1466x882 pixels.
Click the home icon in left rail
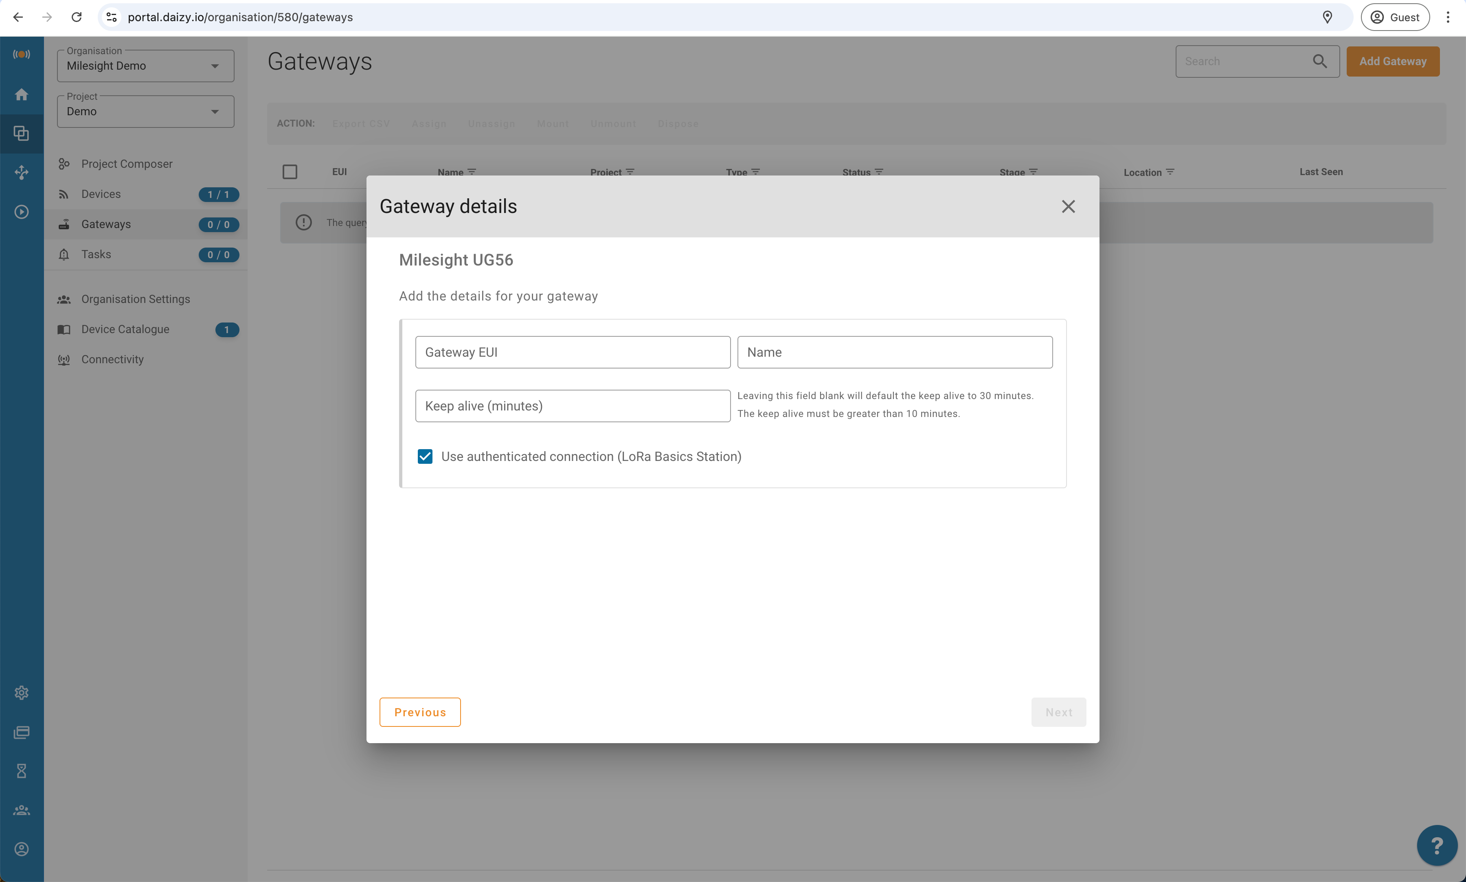point(22,94)
